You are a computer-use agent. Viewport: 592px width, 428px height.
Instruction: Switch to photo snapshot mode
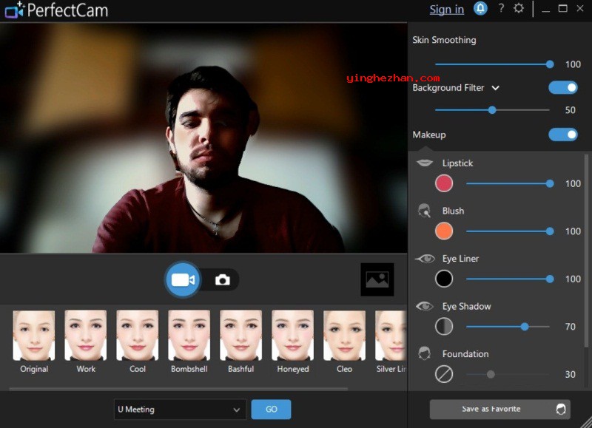(x=223, y=280)
